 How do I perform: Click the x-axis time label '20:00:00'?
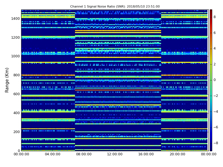pyautogui.click(x=177, y=154)
